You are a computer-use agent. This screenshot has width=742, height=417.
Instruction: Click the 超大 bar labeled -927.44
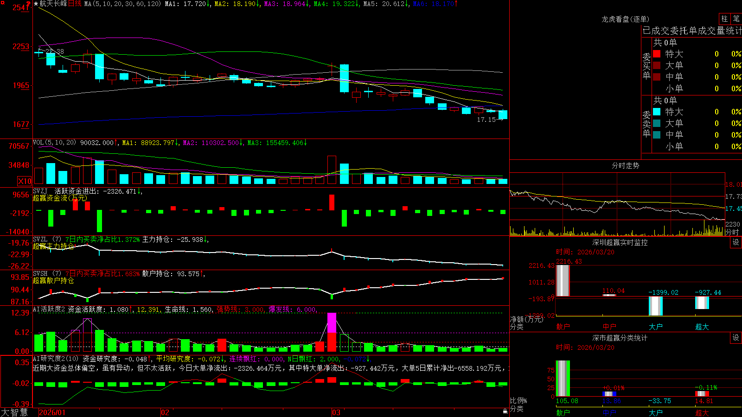pos(702,303)
